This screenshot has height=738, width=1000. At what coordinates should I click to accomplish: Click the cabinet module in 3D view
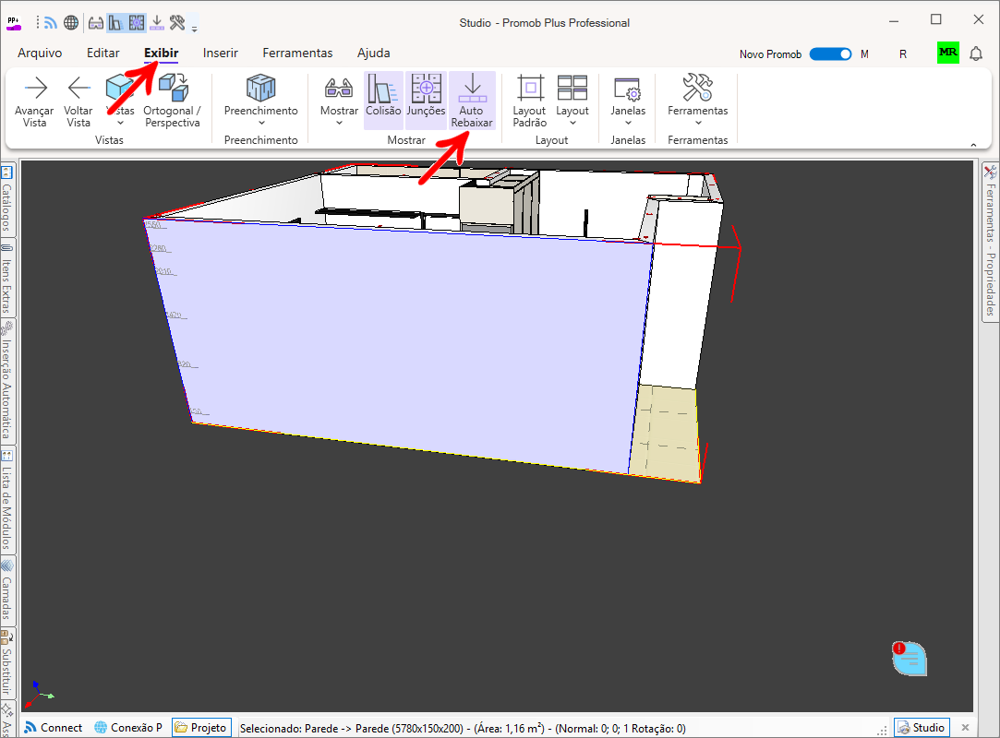(x=498, y=201)
